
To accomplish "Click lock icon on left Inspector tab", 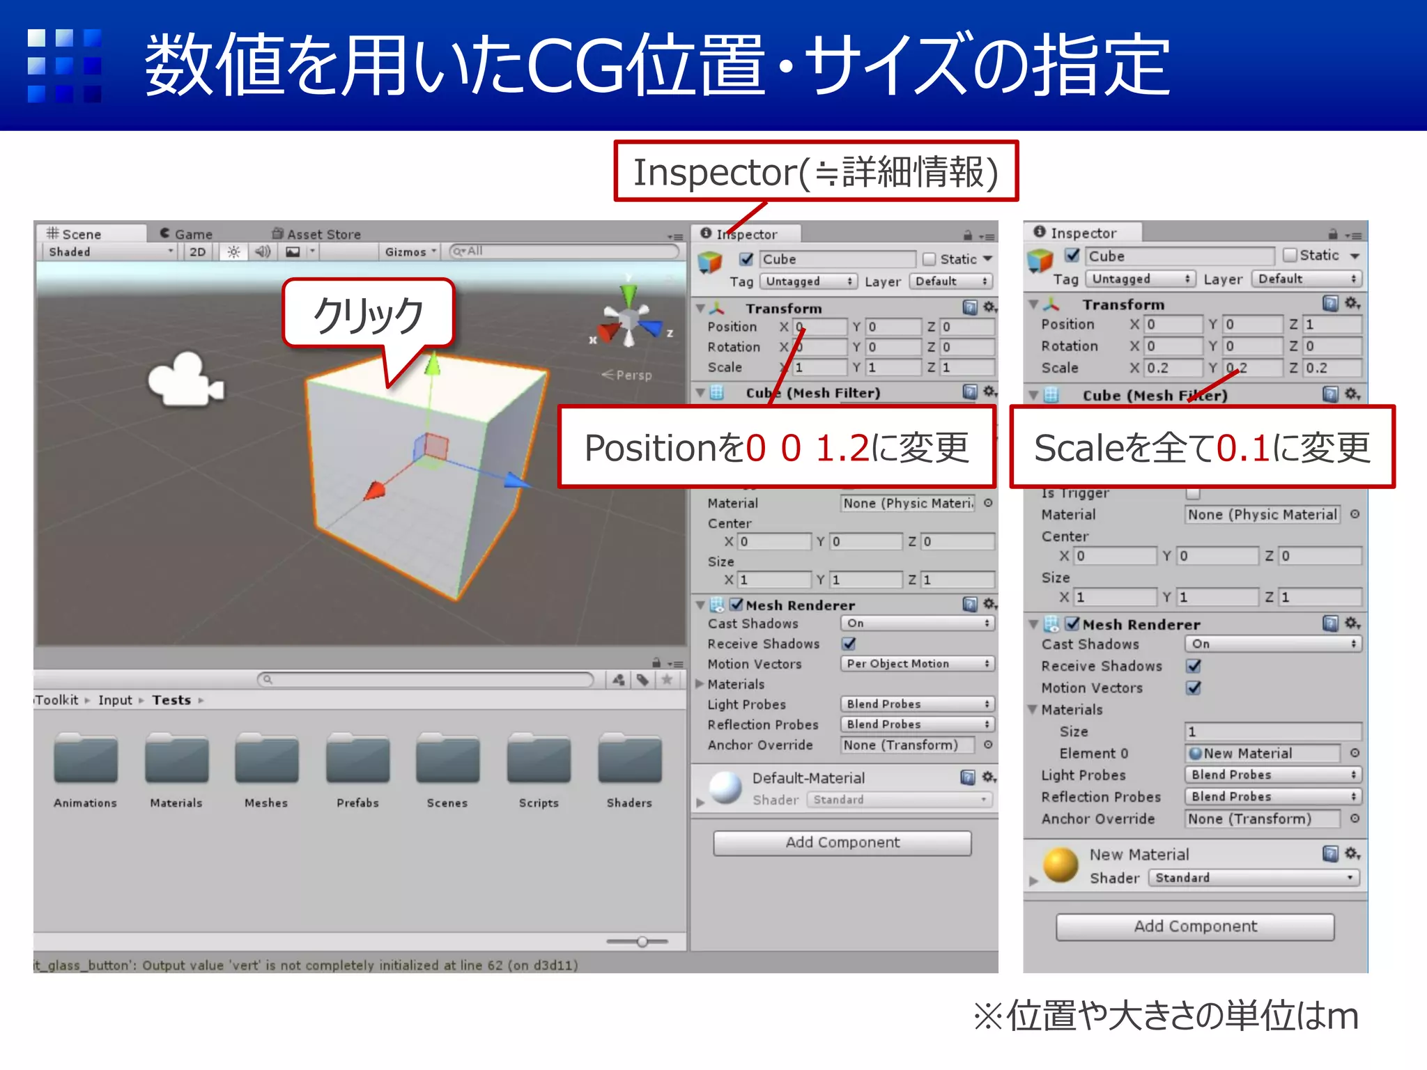I will (967, 235).
